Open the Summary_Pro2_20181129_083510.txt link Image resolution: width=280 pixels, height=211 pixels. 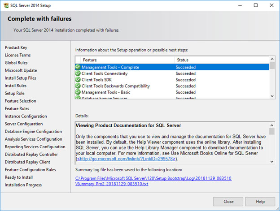click(x=112, y=184)
